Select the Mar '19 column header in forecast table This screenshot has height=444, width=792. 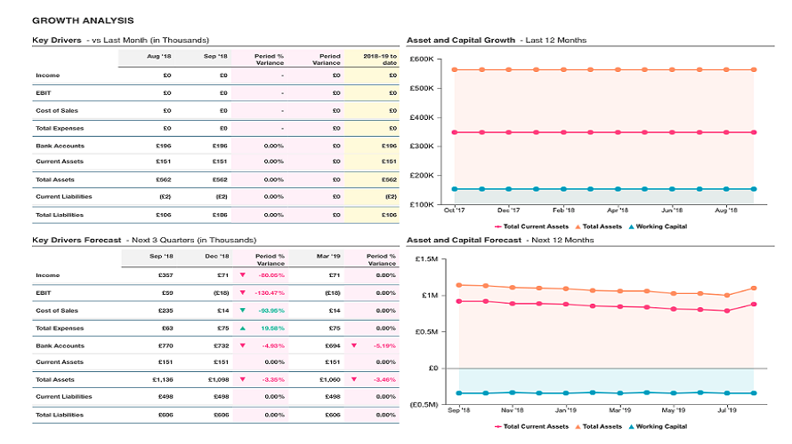(328, 257)
